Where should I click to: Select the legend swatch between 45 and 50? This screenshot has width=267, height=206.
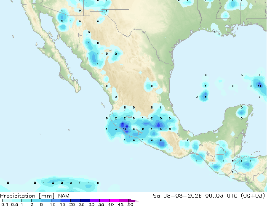click(124, 201)
